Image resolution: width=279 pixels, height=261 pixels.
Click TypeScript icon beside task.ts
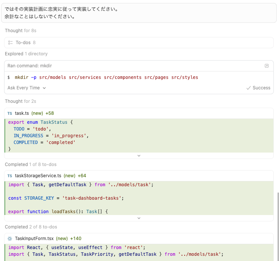10,113
